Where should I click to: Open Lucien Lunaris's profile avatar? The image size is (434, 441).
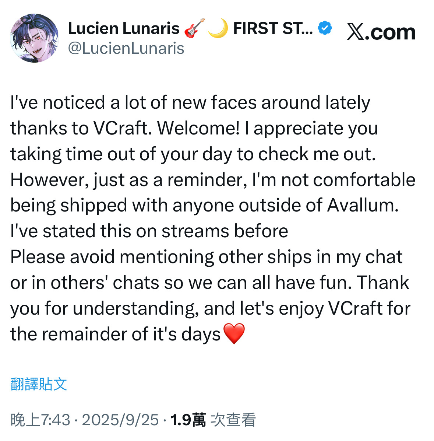click(x=34, y=38)
